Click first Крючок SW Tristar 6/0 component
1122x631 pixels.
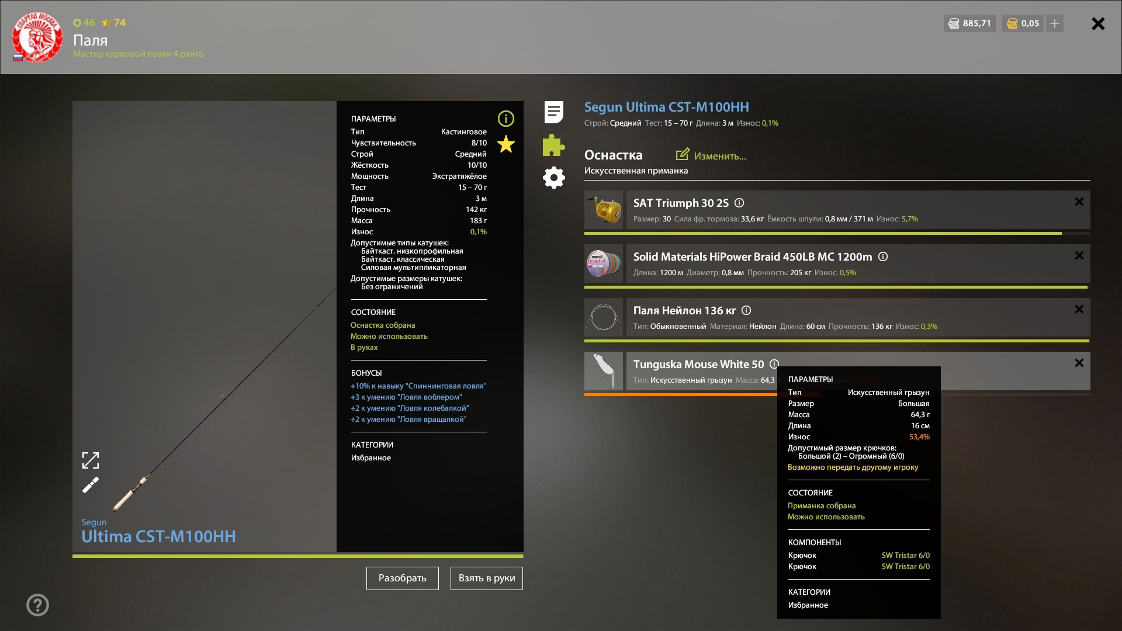coord(859,555)
